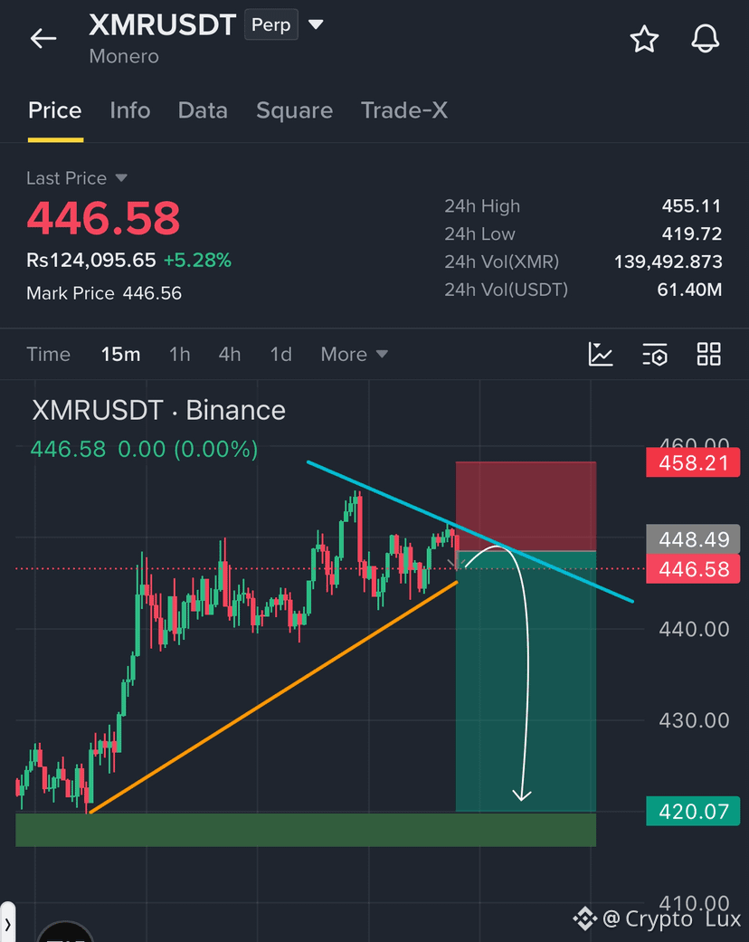Select the 4h timeframe

point(230,355)
